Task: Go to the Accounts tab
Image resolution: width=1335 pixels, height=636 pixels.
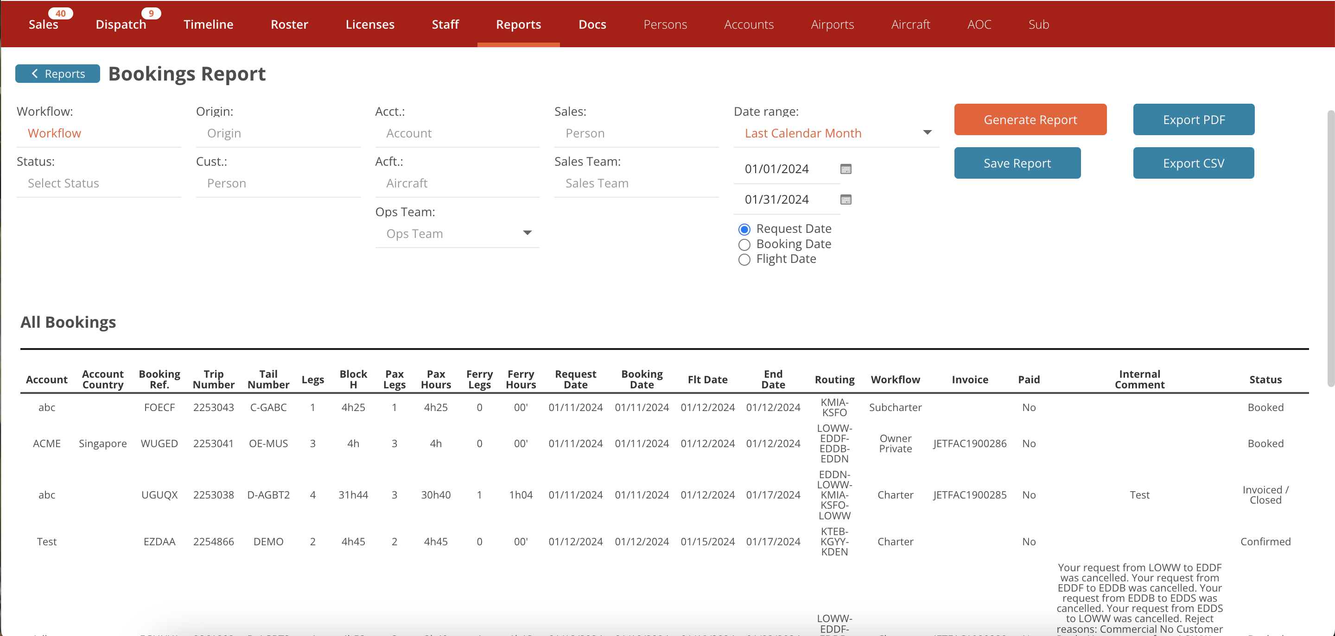Action: point(748,25)
